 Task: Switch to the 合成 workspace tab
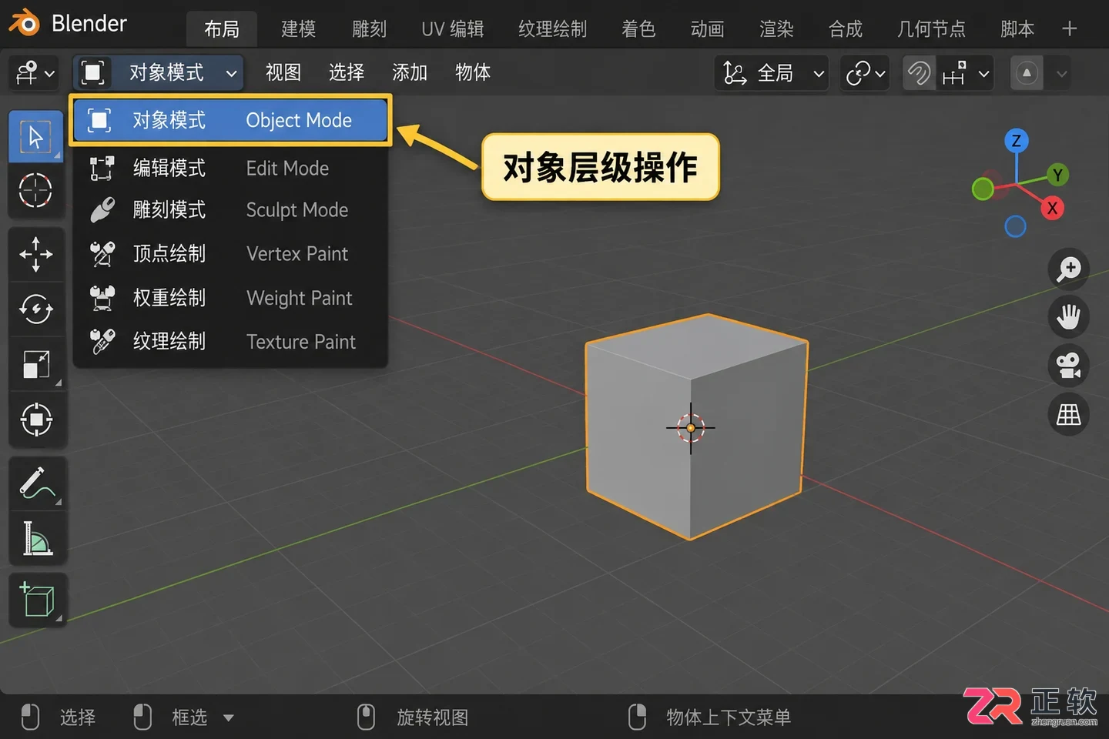tap(846, 29)
